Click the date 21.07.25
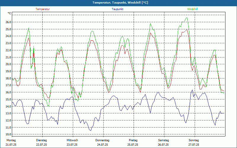 (x=11, y=145)
